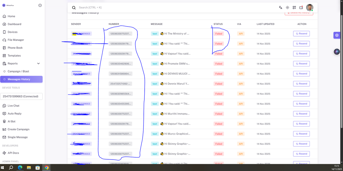Open Live Chat in device tools
Viewport: 343px width, 171px height.
[x=13, y=106]
